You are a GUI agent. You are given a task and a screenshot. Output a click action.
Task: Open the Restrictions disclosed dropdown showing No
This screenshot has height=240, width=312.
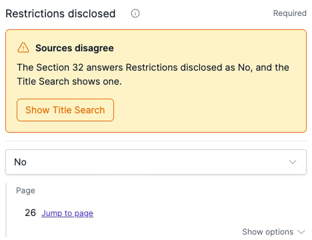point(156,162)
